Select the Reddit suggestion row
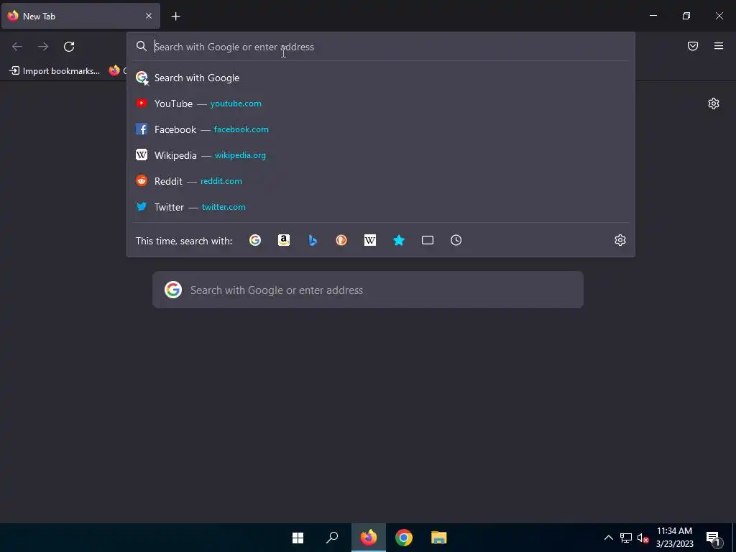The height and width of the screenshot is (552, 736). coord(381,181)
